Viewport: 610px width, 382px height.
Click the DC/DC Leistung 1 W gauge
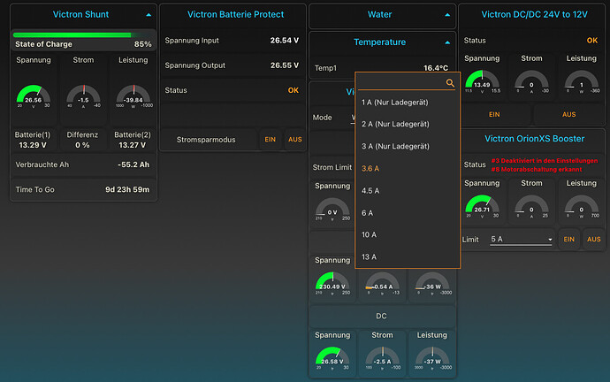(x=582, y=81)
